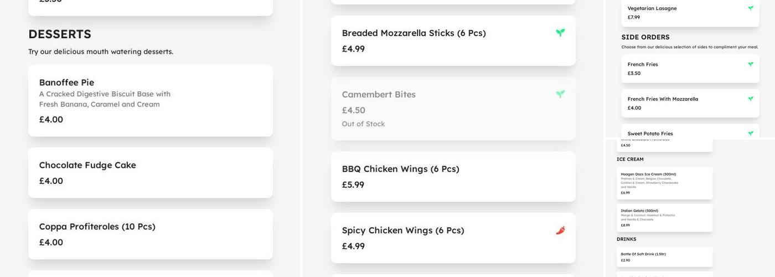Click the leaf icon on French Fries With Mozzarella
The height and width of the screenshot is (277, 775).
point(751,99)
